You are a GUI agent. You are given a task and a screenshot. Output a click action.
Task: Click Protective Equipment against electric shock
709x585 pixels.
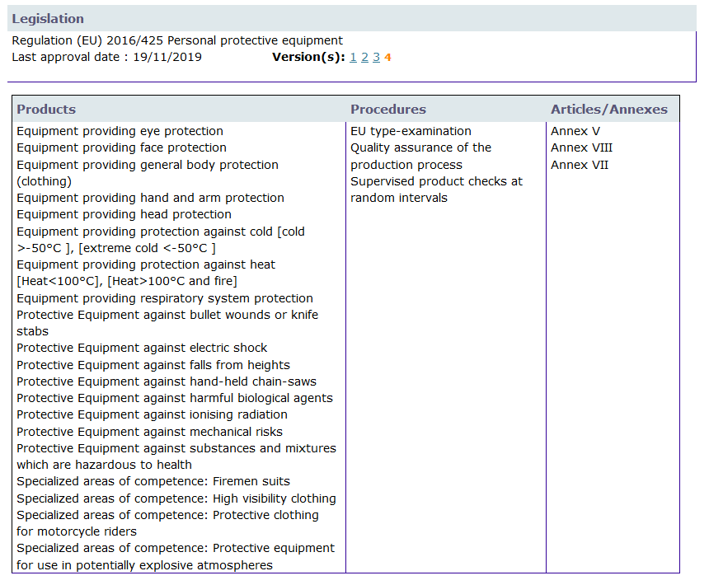[x=142, y=348]
